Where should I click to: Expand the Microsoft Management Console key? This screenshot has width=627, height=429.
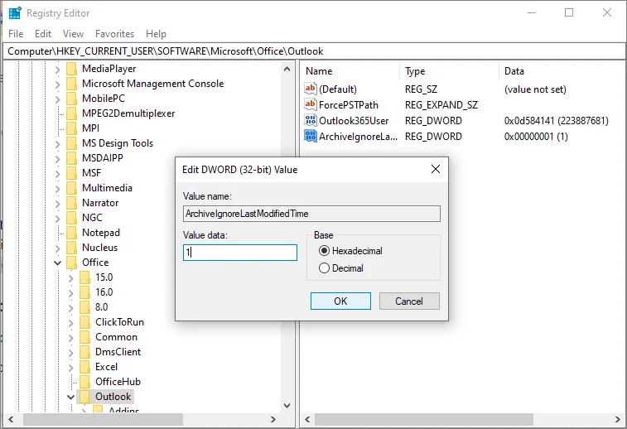[58, 84]
